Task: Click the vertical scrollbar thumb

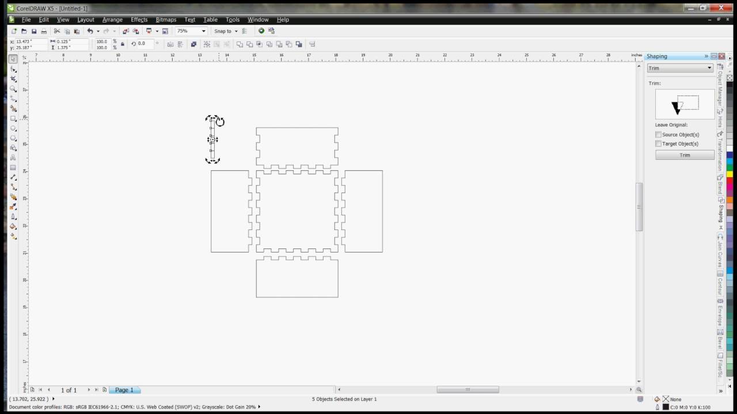Action: (x=639, y=207)
